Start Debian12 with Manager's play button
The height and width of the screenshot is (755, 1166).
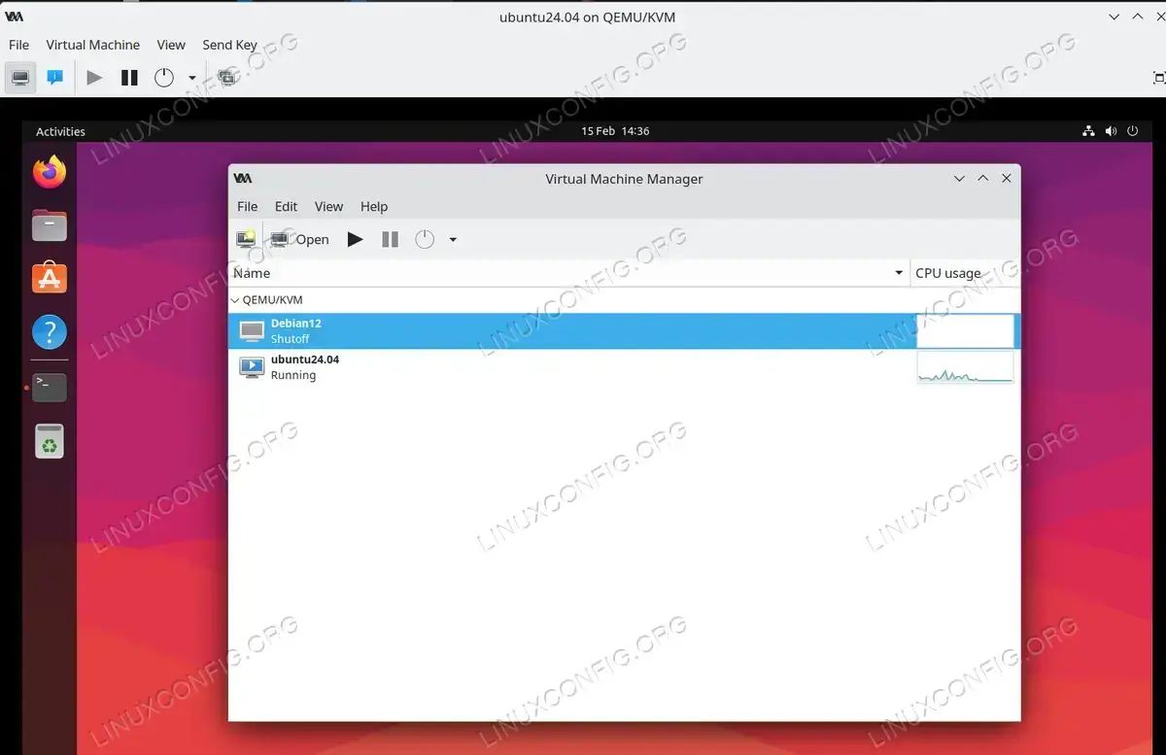[x=356, y=239]
